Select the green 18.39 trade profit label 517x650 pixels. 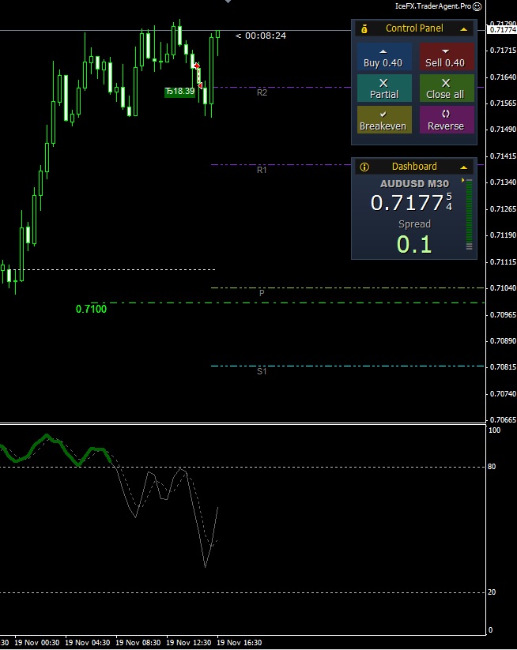179,92
